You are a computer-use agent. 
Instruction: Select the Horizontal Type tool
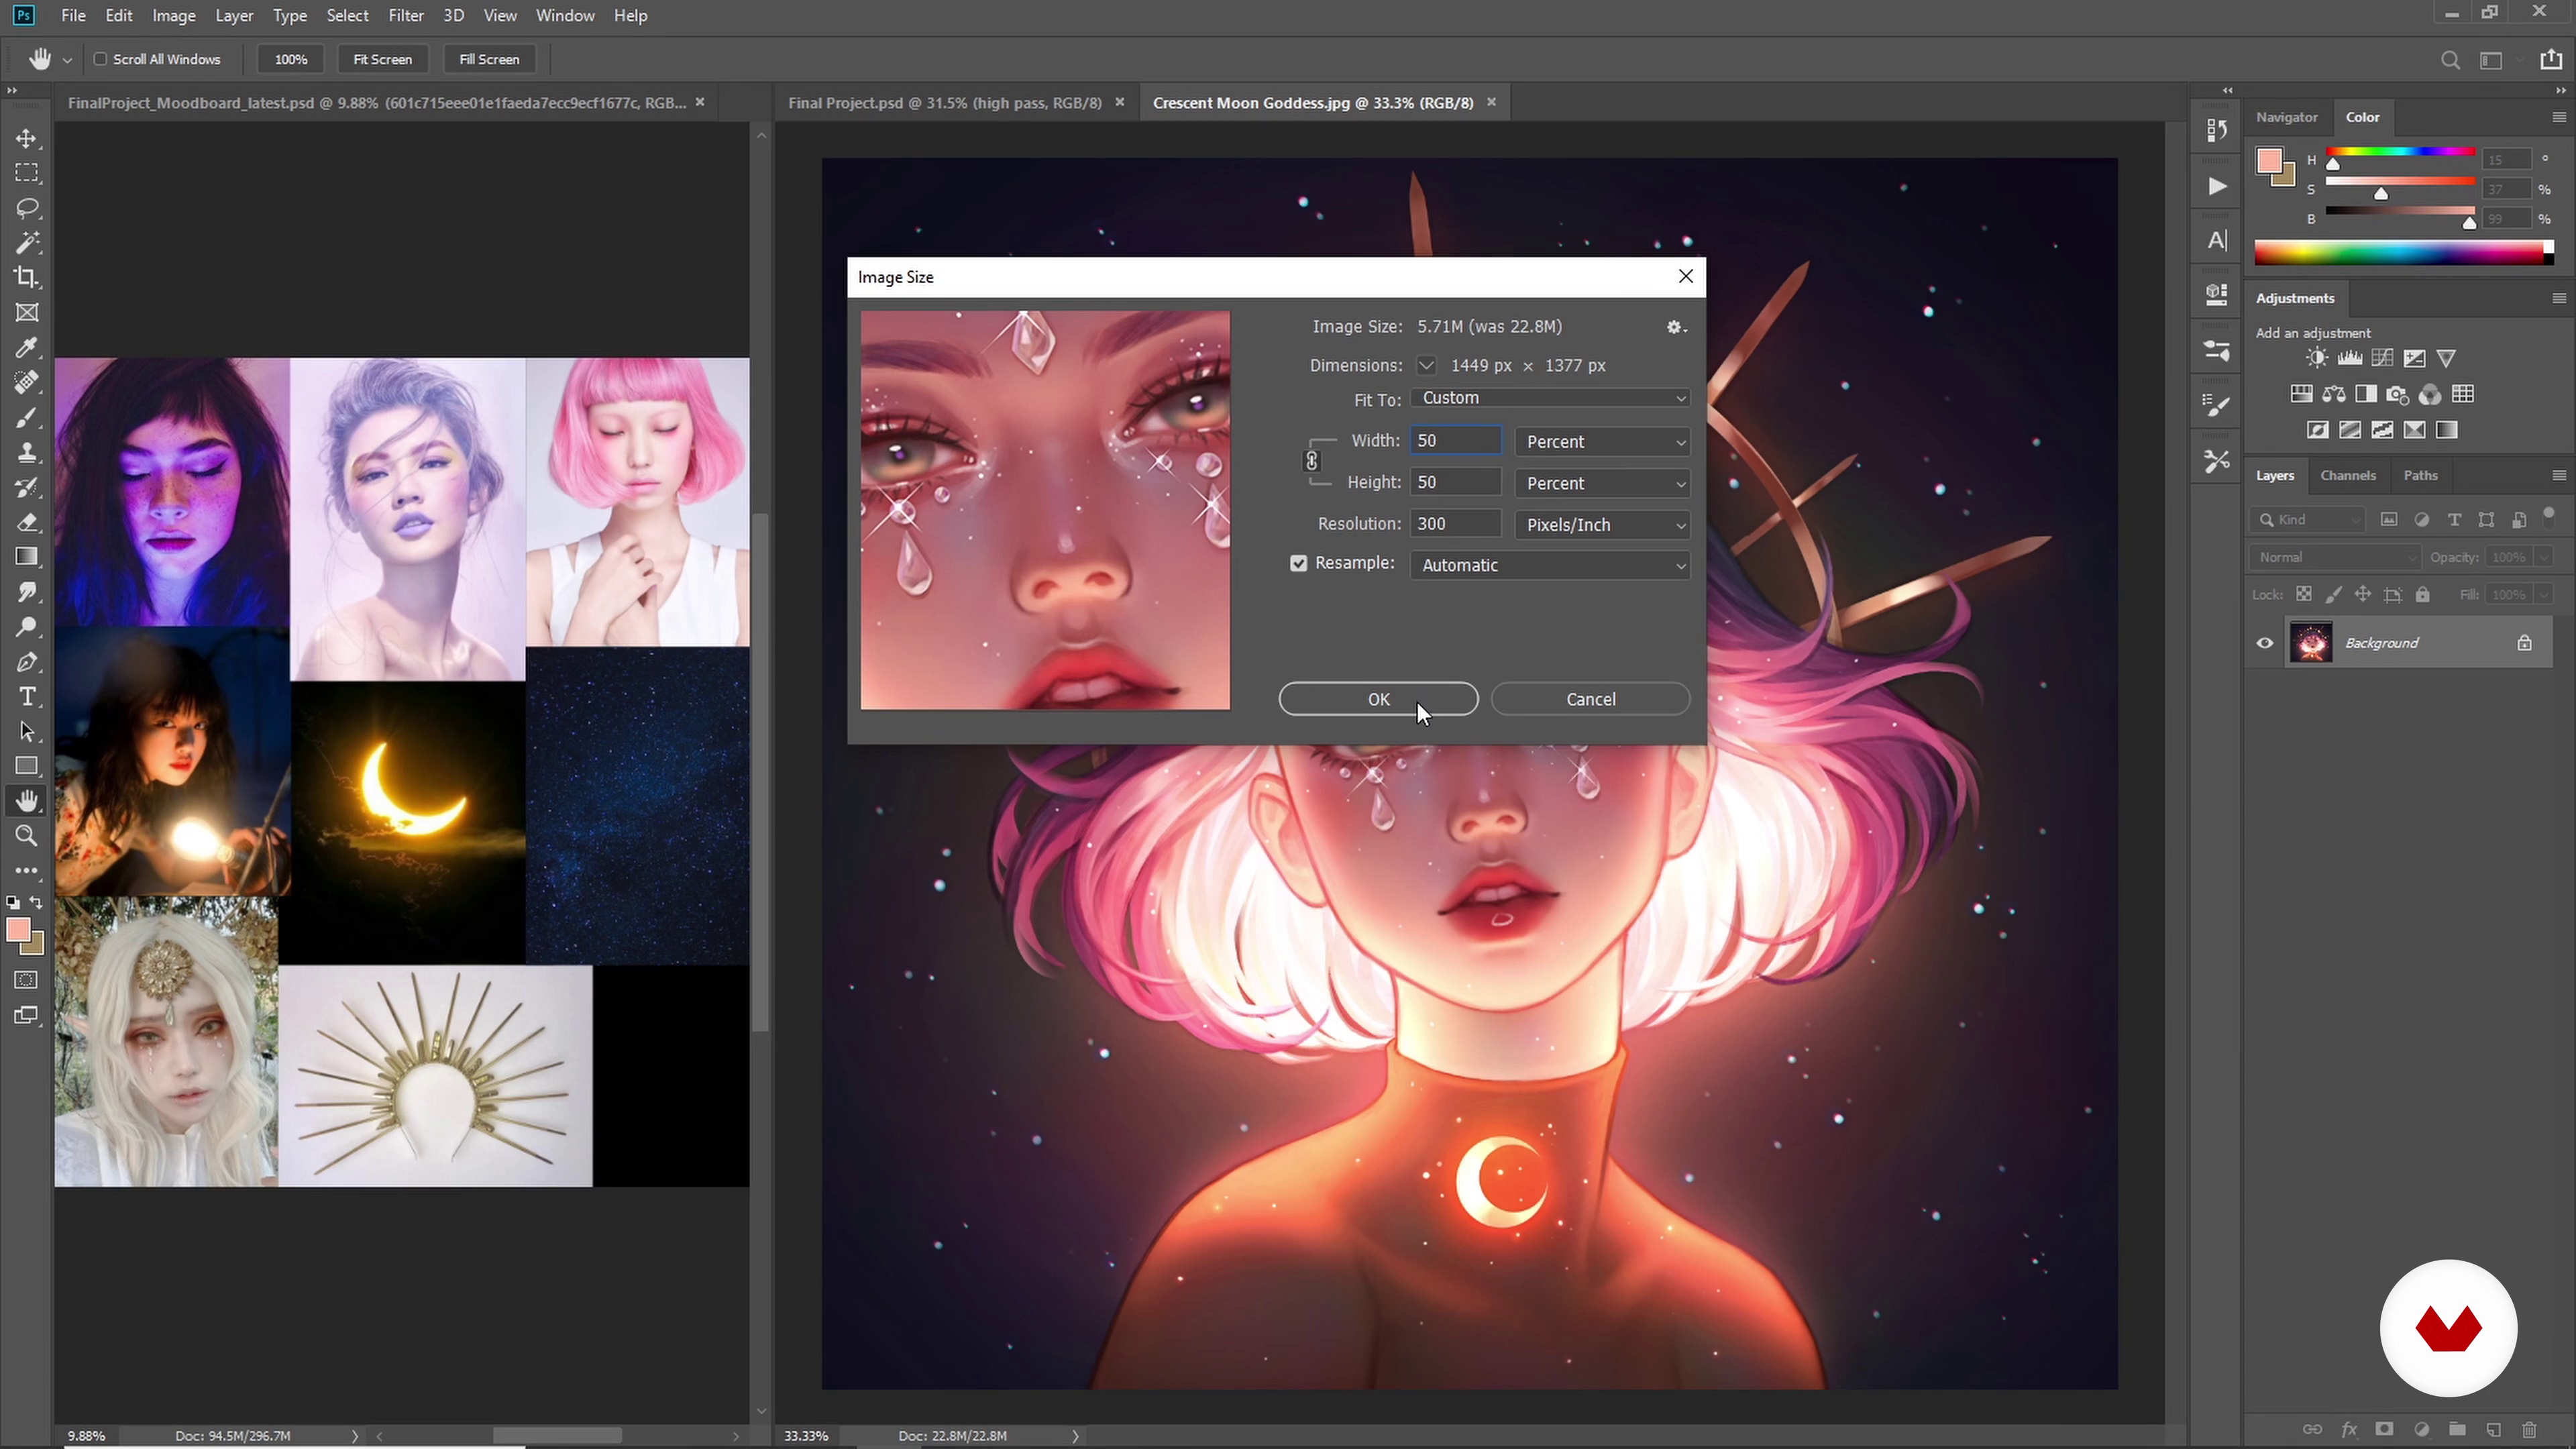(x=27, y=697)
